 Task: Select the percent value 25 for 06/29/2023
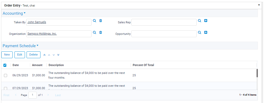coord(134,75)
